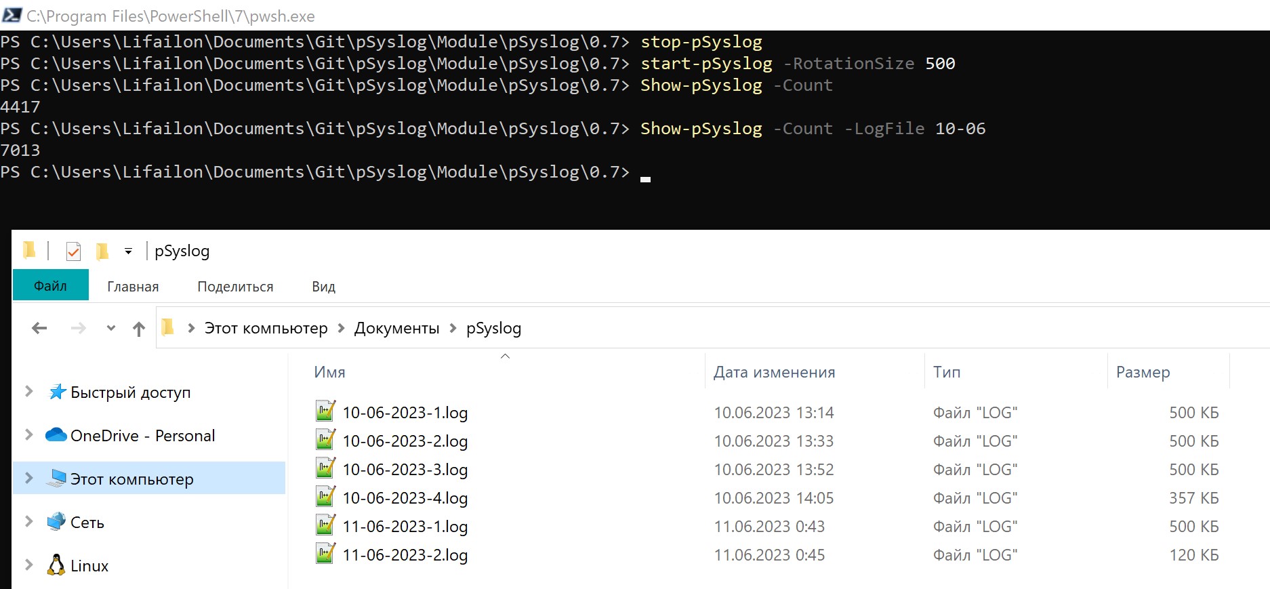Click the pwsh.exe window title text
1270x589 pixels.
pyautogui.click(x=171, y=16)
